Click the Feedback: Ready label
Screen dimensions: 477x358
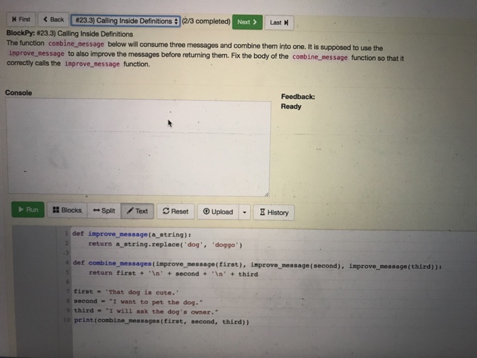pos(298,102)
